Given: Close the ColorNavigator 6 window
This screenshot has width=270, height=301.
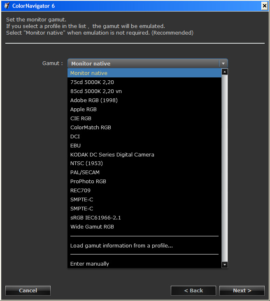Looking at the screenshot, I should (264, 6).
